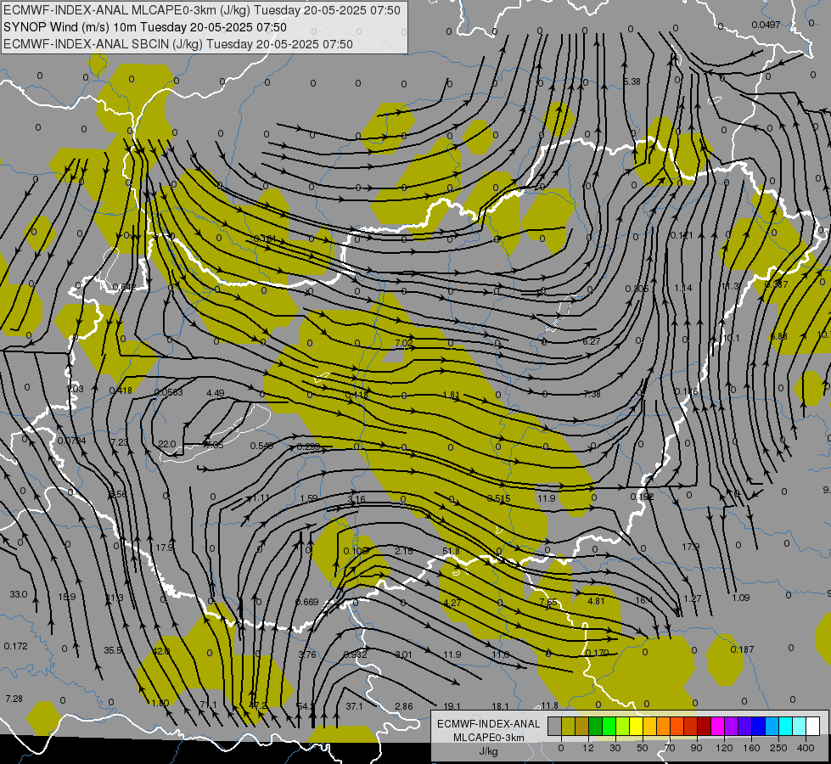Click the map value 0.0563
Screen dimensions: 831x764
(x=169, y=392)
